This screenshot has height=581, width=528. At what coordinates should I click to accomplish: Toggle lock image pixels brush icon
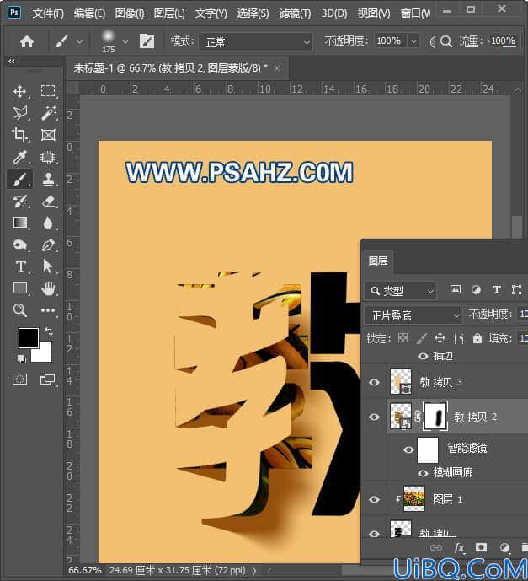click(x=421, y=338)
